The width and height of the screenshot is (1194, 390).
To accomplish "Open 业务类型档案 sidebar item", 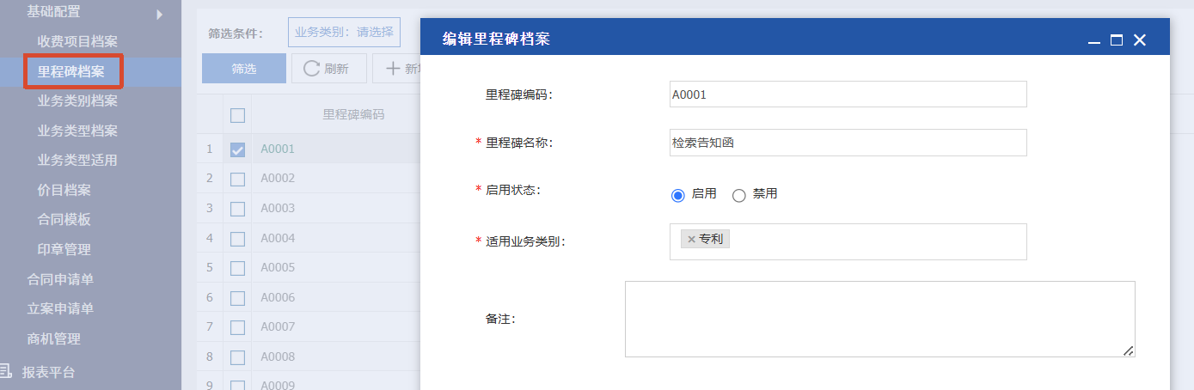I will coord(77,131).
